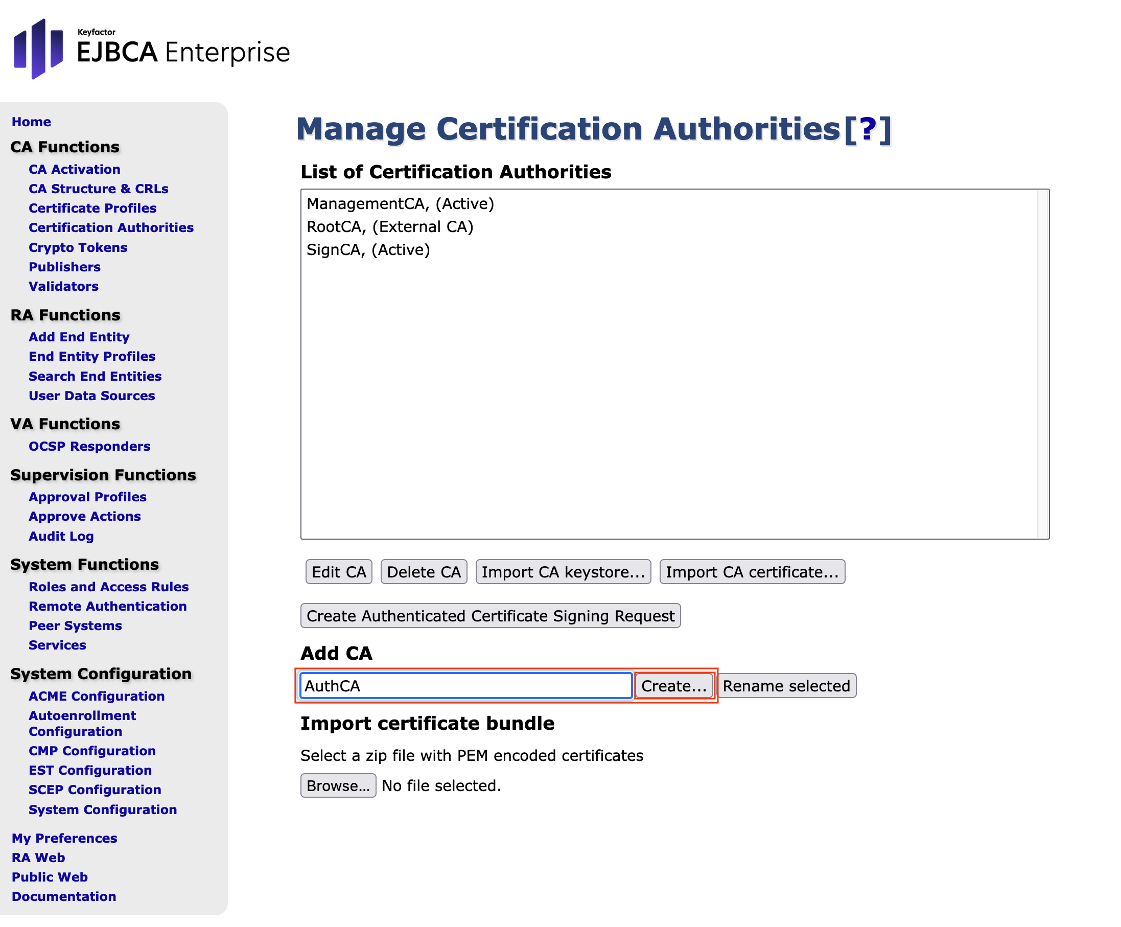Open the Audit Log link
Viewport: 1121px width, 927px height.
pyautogui.click(x=61, y=536)
